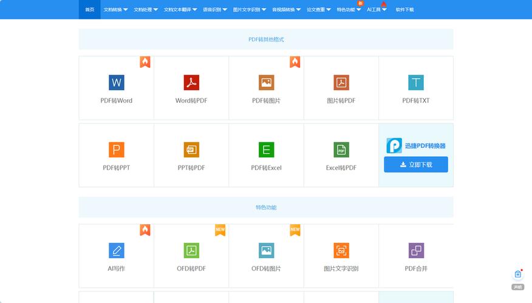
Task: Select the 图片转PDF tool icon
Action: pos(341,82)
